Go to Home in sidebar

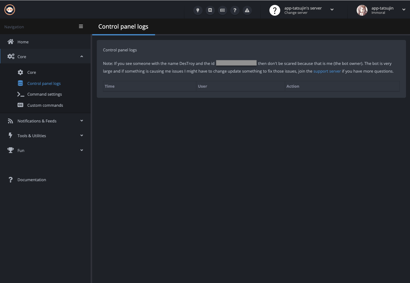tap(23, 42)
